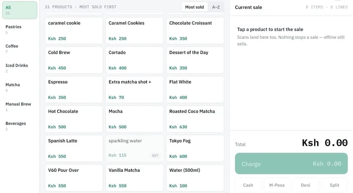This screenshot has height=193, width=353.
Task: Select the V60 Pour Over product
Action: (x=74, y=178)
